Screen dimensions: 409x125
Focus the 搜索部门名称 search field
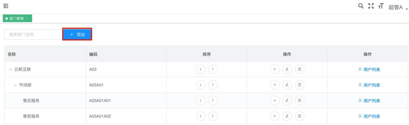pyautogui.click(x=32, y=34)
